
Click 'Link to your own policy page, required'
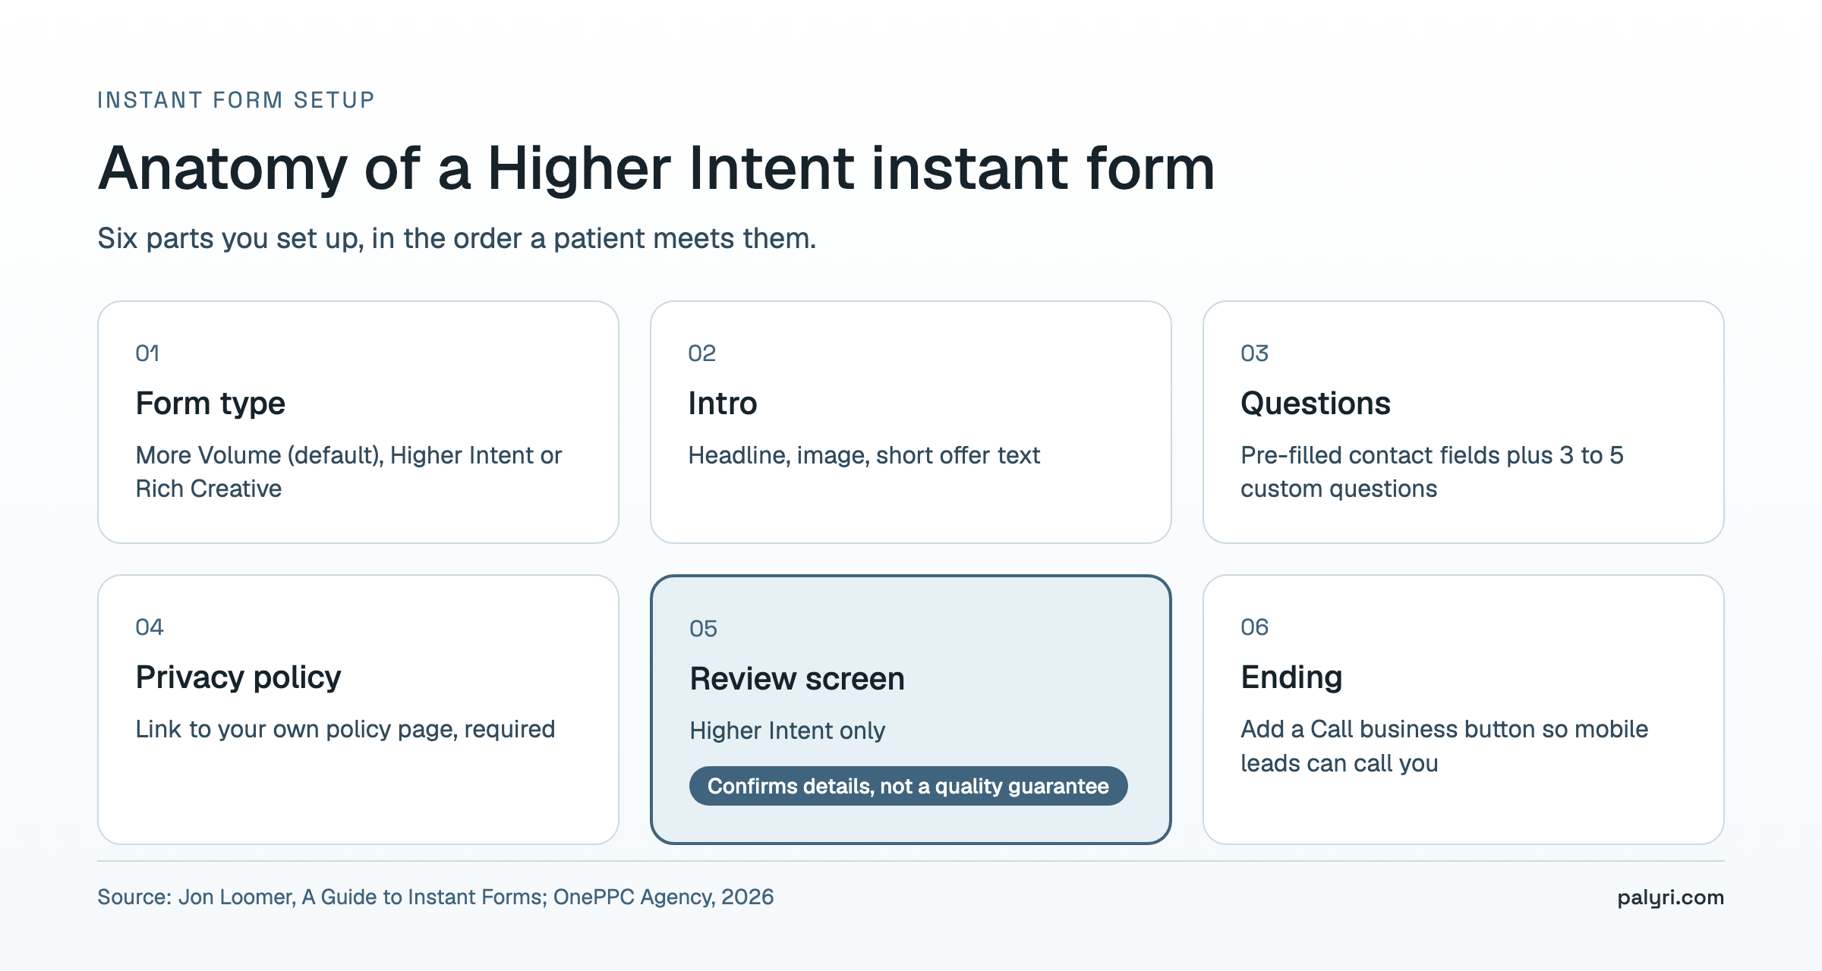345,730
